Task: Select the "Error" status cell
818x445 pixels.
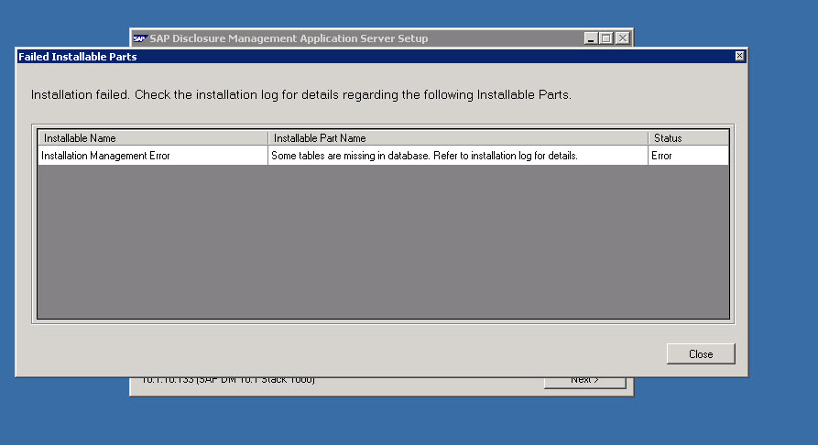Action: (x=688, y=156)
